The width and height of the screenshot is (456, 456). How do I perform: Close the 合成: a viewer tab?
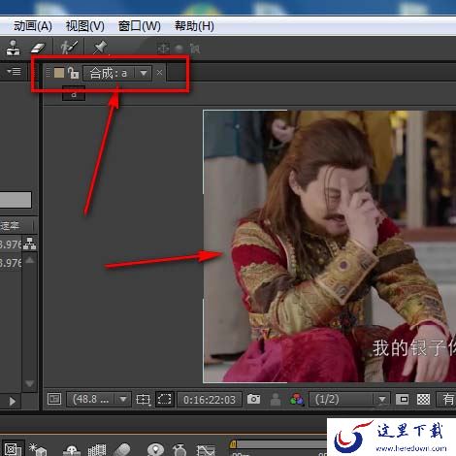pyautogui.click(x=159, y=73)
